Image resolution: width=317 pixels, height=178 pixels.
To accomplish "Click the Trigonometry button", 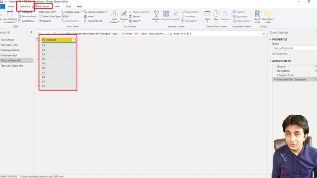I will 191,12.
